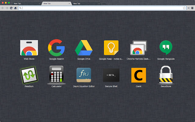This screenshot has height=122, width=195.
Task: Launch the Readium app
Action: [x=29, y=75]
